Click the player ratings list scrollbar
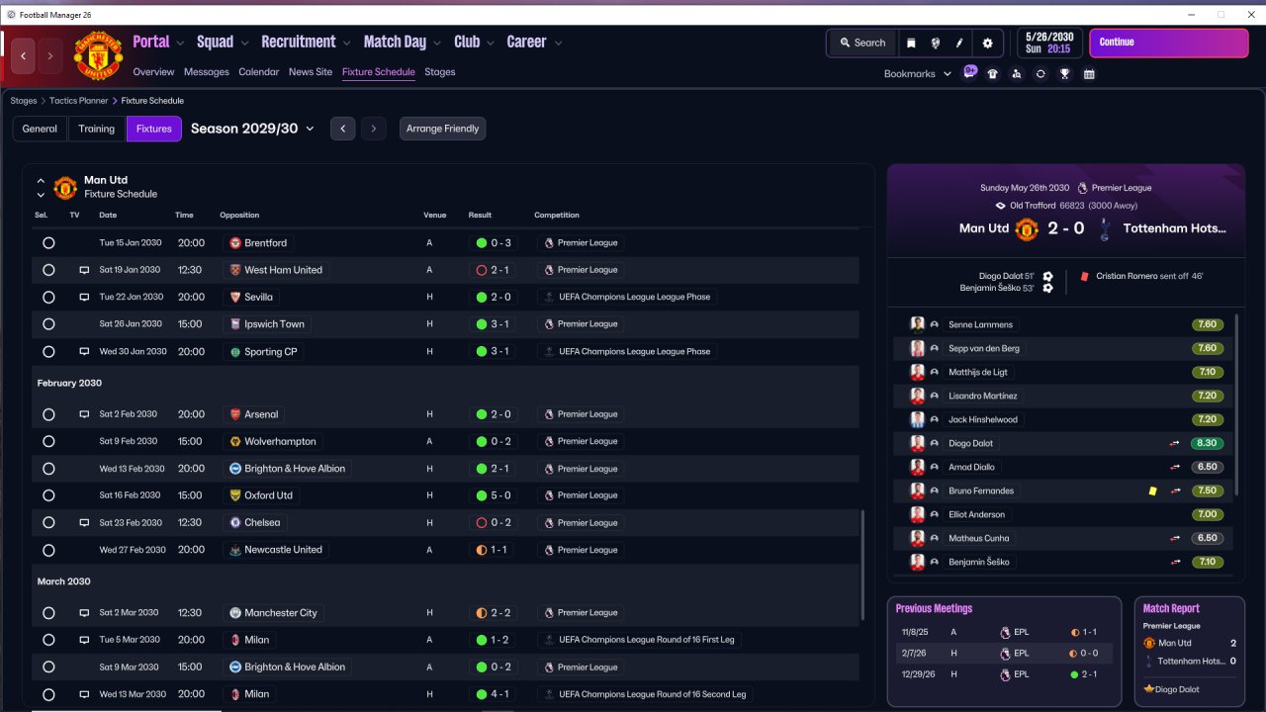Screen dimensions: 1266x712 (x=1237, y=403)
